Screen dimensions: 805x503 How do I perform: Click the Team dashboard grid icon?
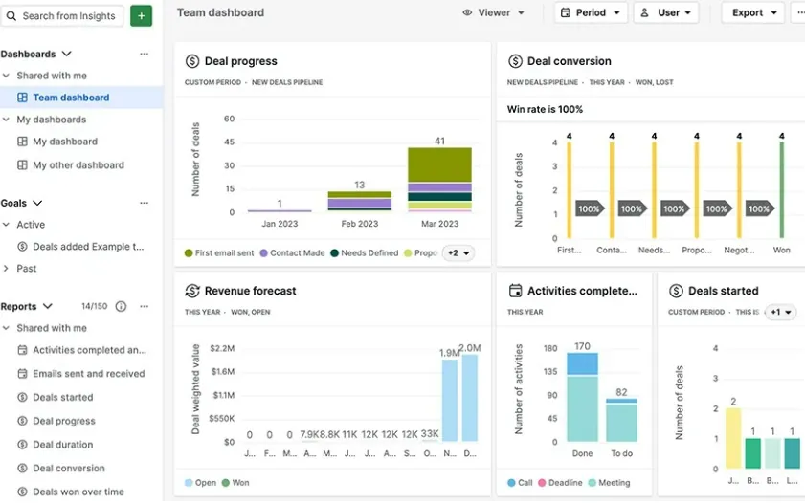pos(22,98)
